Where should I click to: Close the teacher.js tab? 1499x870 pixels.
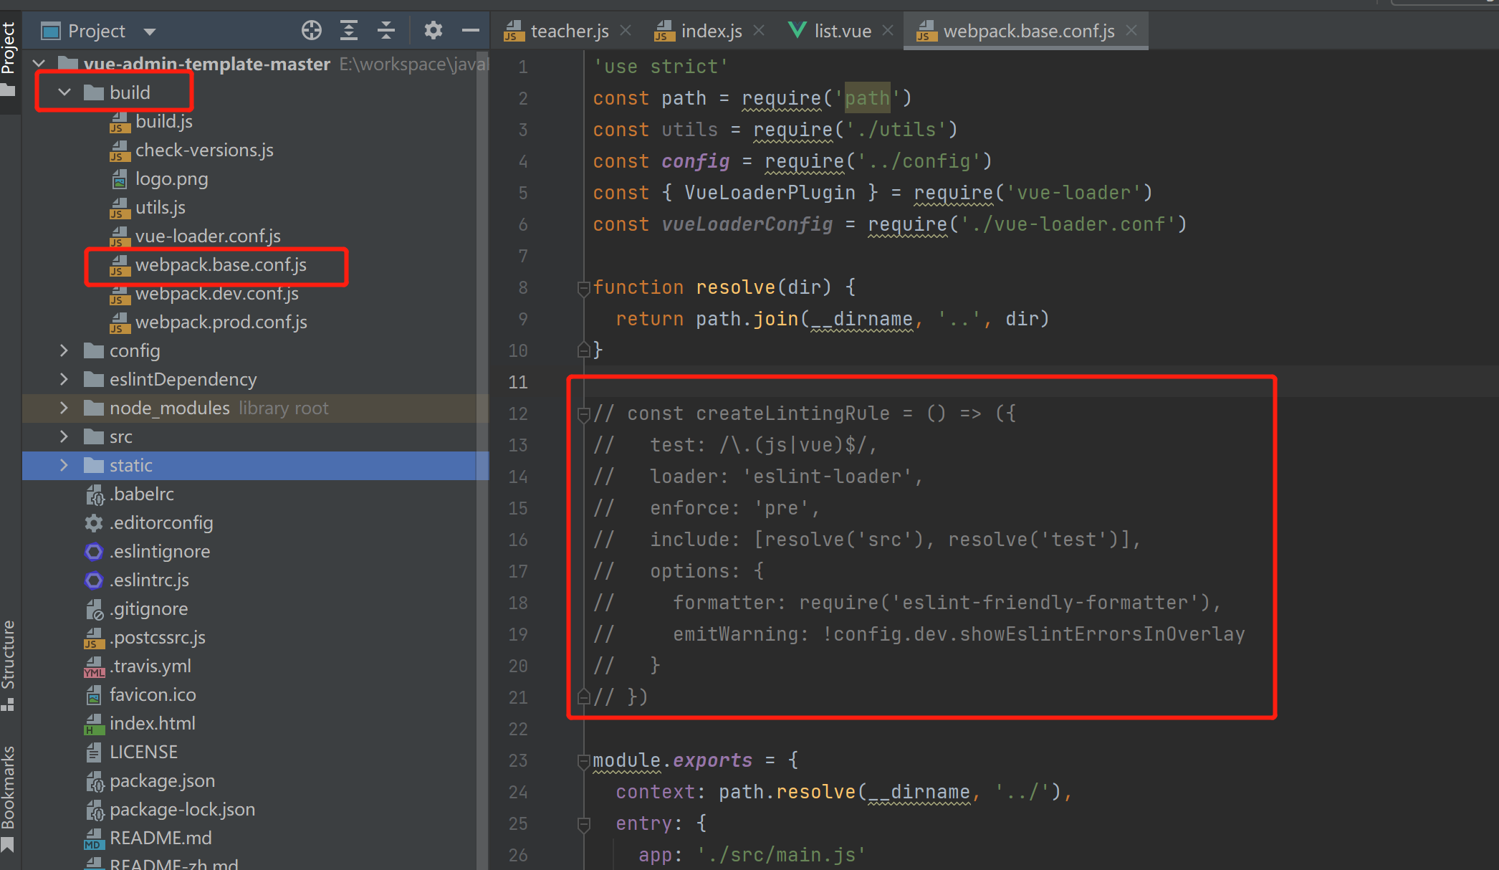[x=626, y=31]
